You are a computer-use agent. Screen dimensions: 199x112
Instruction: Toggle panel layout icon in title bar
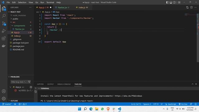(x=171, y=2)
